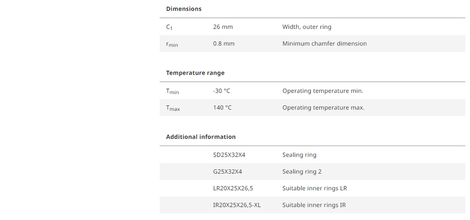The height and width of the screenshot is (220, 470).
Task: Click the -30 °C minimum temperature value
Action: click(222, 91)
